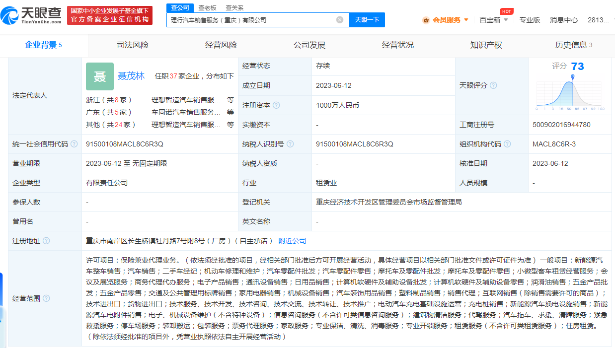Open help icon next to 天眼评分

point(493,85)
